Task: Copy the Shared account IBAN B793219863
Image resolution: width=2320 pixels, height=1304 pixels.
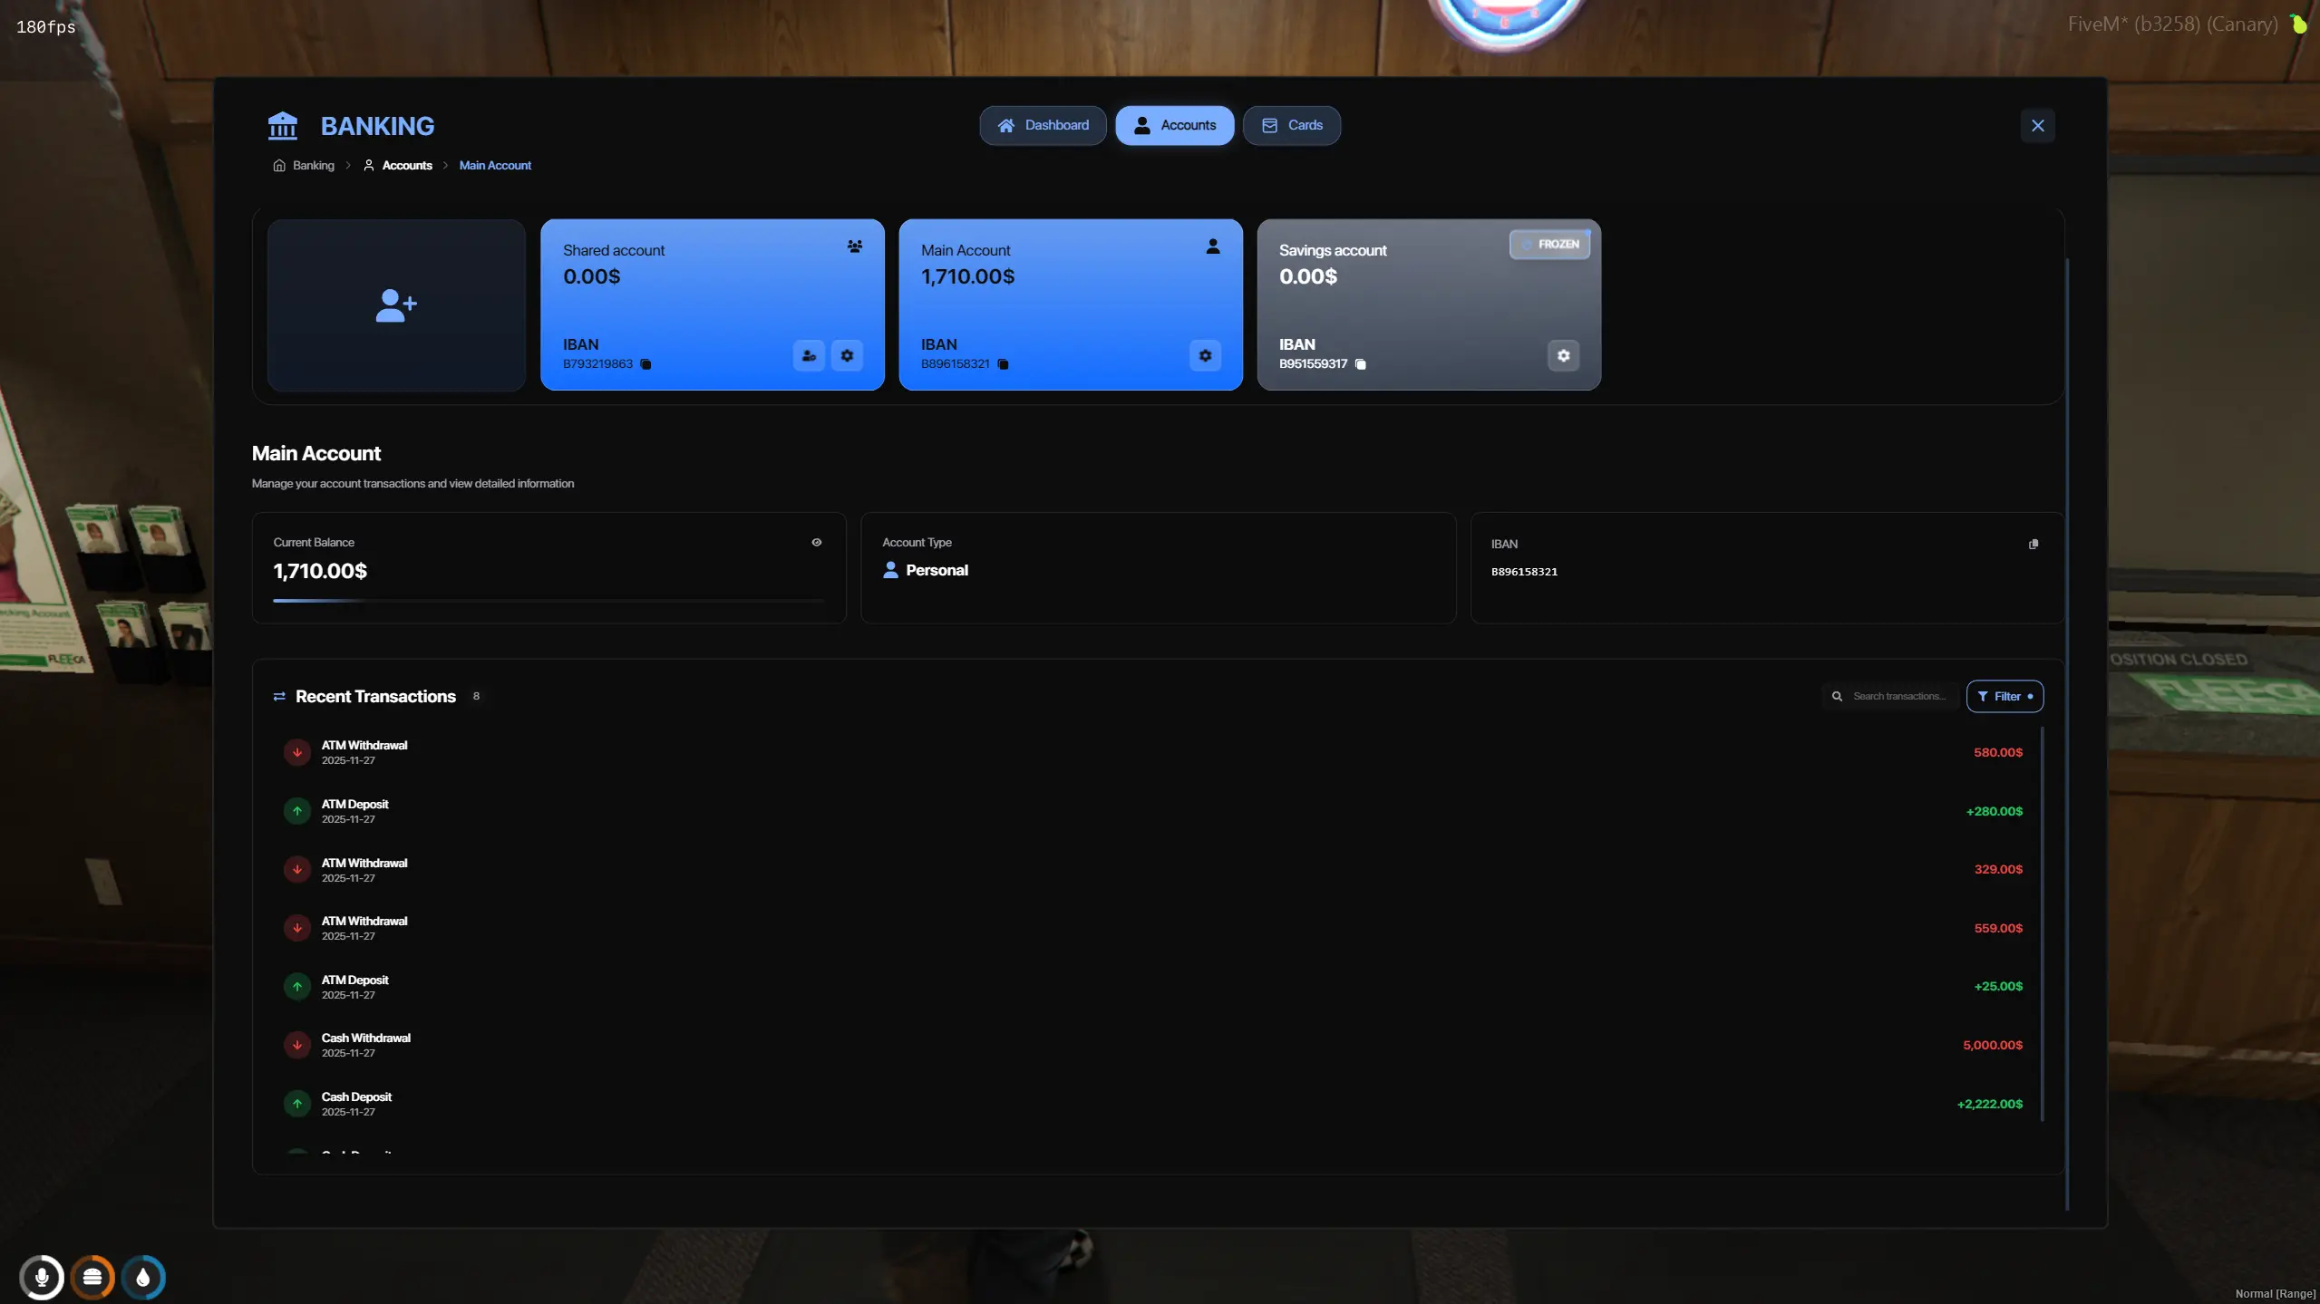Action: click(x=644, y=364)
